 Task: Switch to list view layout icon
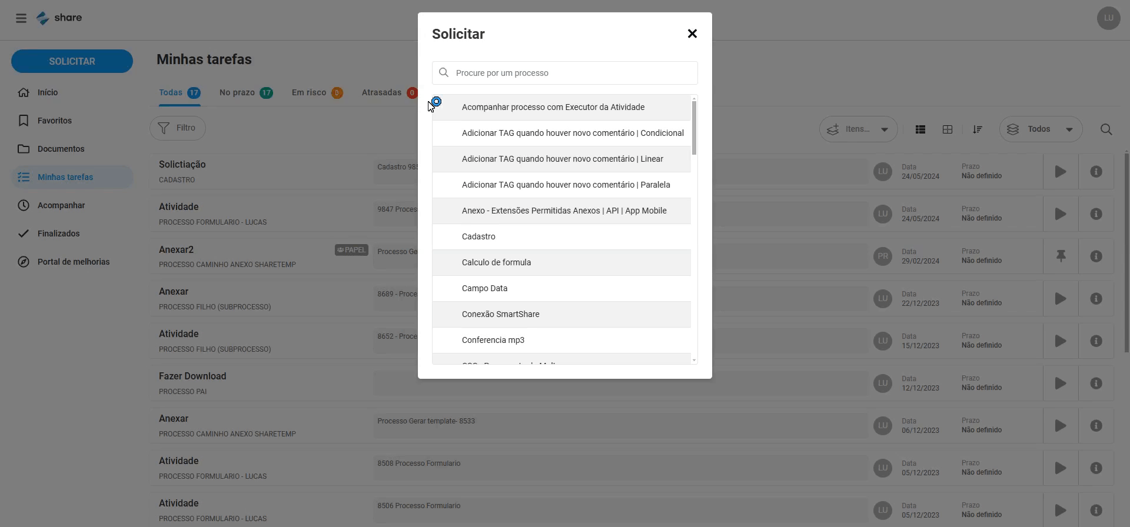pyautogui.click(x=920, y=129)
